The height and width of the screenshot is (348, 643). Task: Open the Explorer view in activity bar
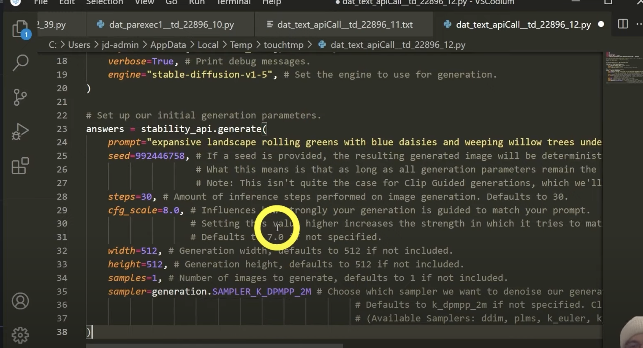click(20, 29)
